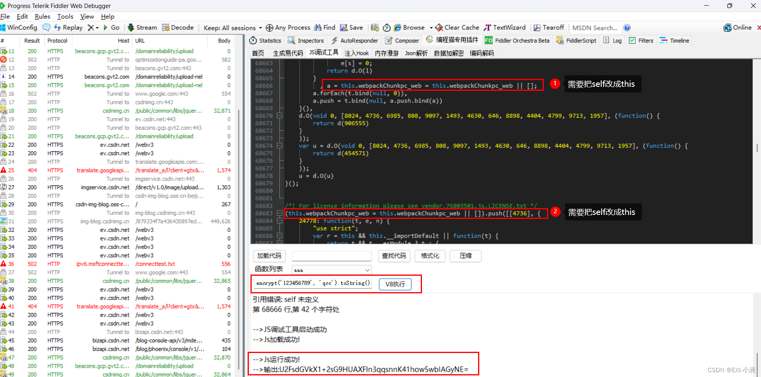Toggle Decode in the toolbar
This screenshot has height=377, width=761.
click(x=178, y=27)
